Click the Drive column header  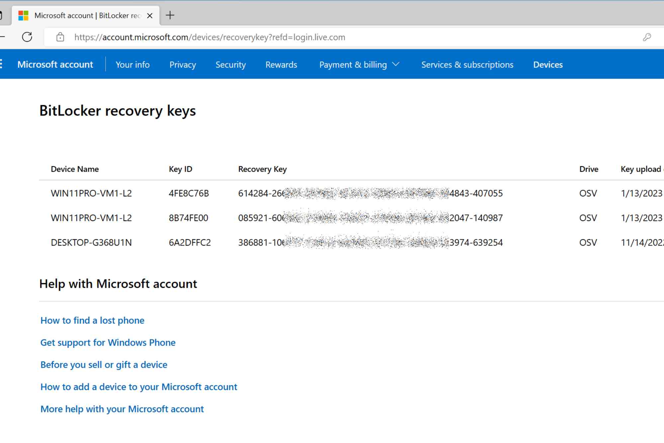589,169
